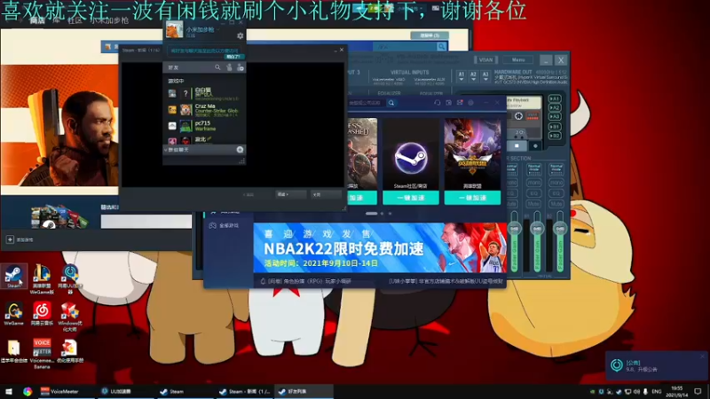
Task: Open friends list settings gear
Action: (x=240, y=35)
